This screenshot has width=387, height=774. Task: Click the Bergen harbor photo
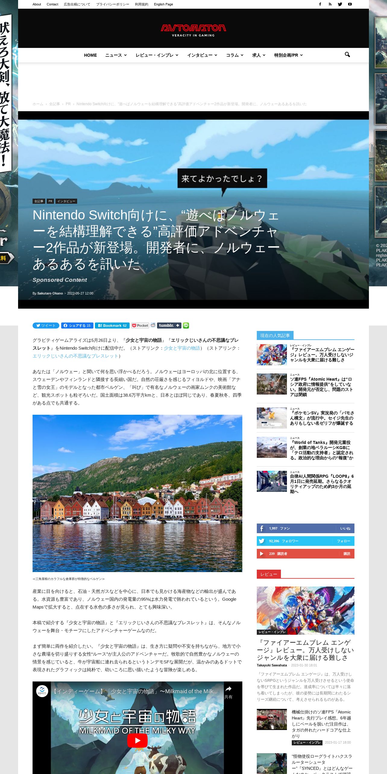pyautogui.click(x=137, y=493)
